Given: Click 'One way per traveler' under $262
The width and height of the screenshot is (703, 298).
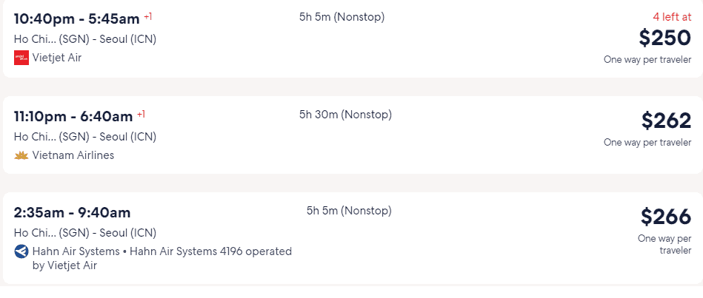Looking at the screenshot, I should point(647,142).
